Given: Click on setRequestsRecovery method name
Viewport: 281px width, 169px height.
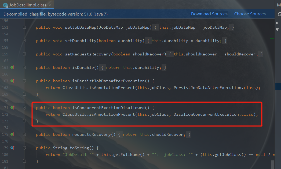Looking at the screenshot, I should [88, 54].
